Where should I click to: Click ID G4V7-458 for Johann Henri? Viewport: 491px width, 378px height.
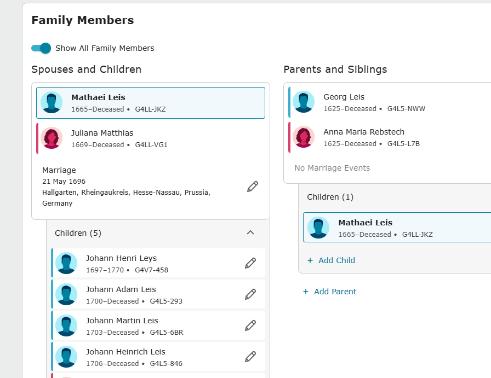(x=152, y=270)
